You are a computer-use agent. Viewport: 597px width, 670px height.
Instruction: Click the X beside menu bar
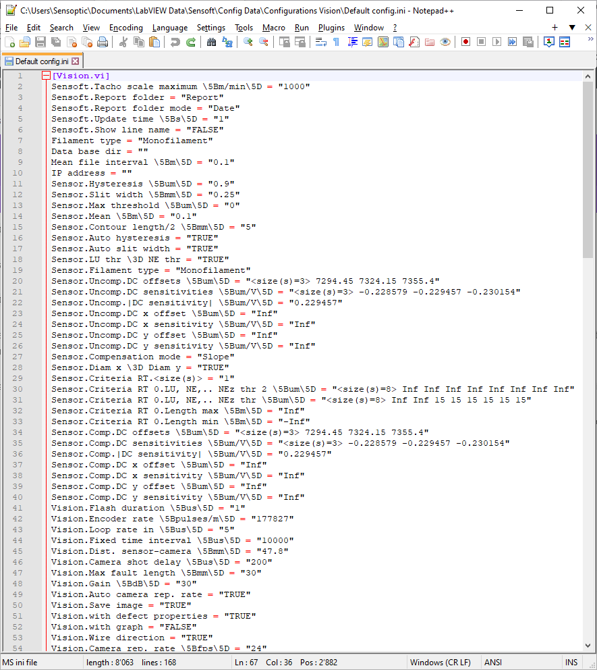(x=588, y=27)
